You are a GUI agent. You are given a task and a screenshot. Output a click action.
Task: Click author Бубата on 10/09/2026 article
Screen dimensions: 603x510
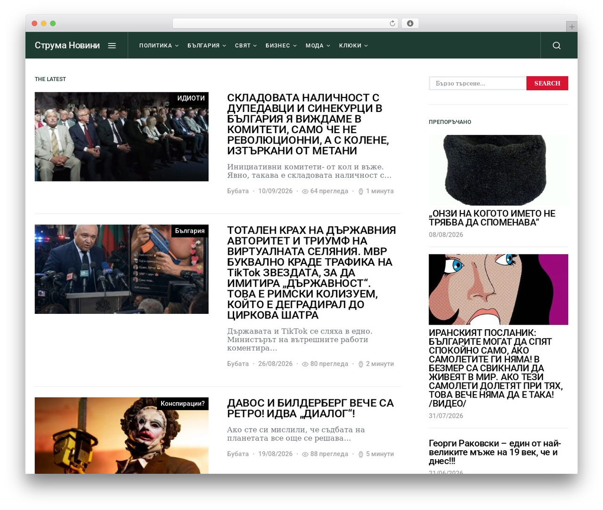tap(238, 191)
